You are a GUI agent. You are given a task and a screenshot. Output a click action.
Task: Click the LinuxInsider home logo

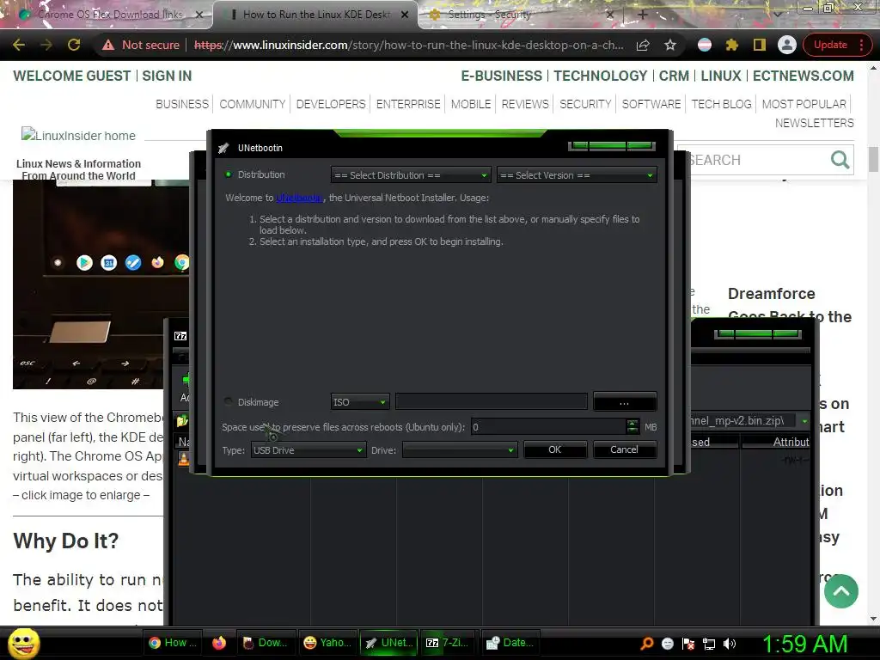pyautogui.click(x=78, y=135)
